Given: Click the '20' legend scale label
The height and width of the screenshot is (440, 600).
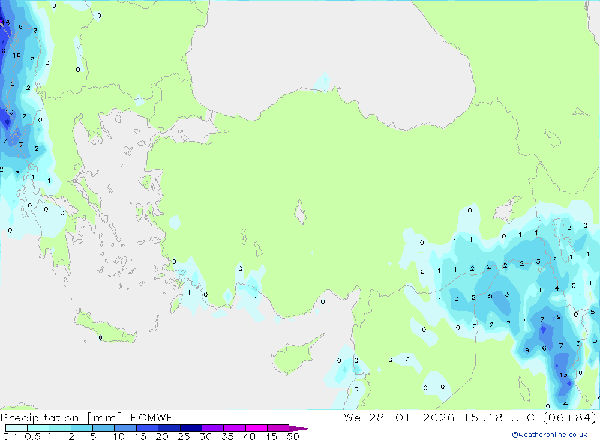Looking at the screenshot, I should click(x=162, y=436).
